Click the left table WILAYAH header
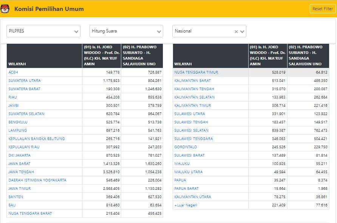337x223 pixels. pyautogui.click(x=45, y=56)
